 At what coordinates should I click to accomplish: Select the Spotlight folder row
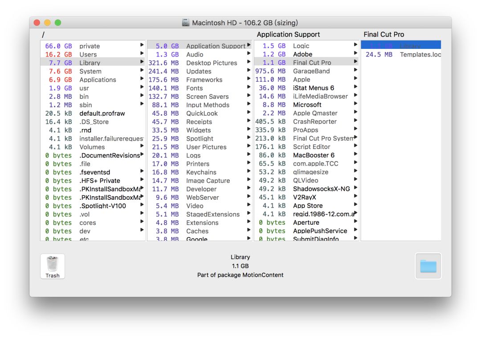pyautogui.click(x=200, y=139)
